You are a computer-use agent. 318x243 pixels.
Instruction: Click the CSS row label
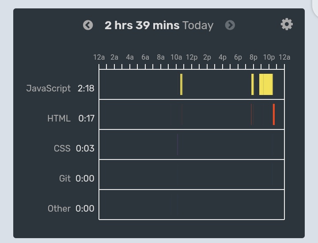coord(62,148)
